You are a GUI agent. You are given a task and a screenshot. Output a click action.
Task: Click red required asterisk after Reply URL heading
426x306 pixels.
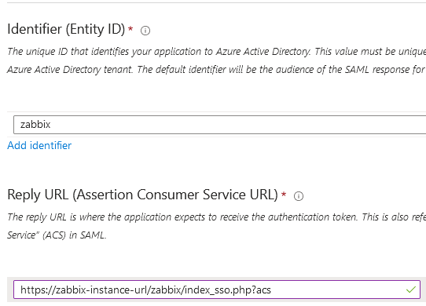[x=284, y=194]
